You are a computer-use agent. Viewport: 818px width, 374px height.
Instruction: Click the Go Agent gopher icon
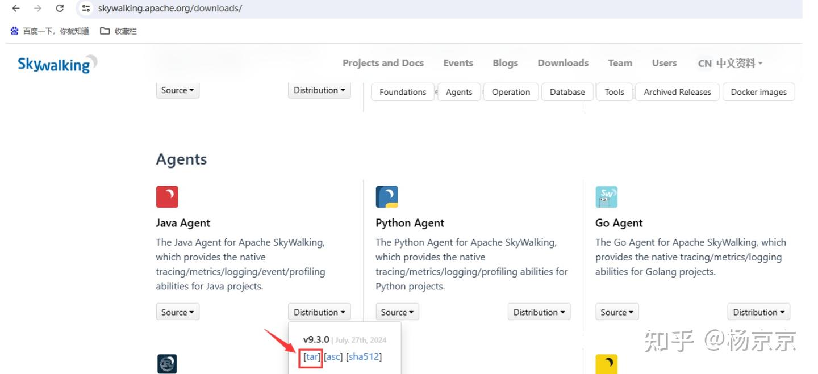point(606,197)
